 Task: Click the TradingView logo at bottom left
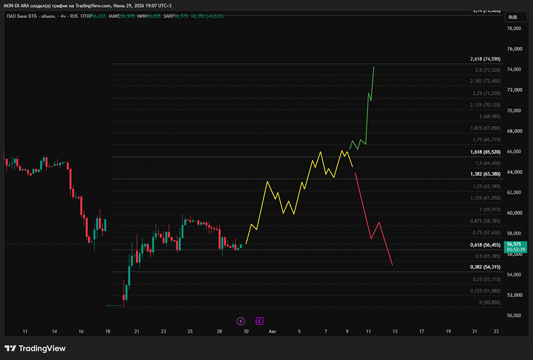point(35,348)
